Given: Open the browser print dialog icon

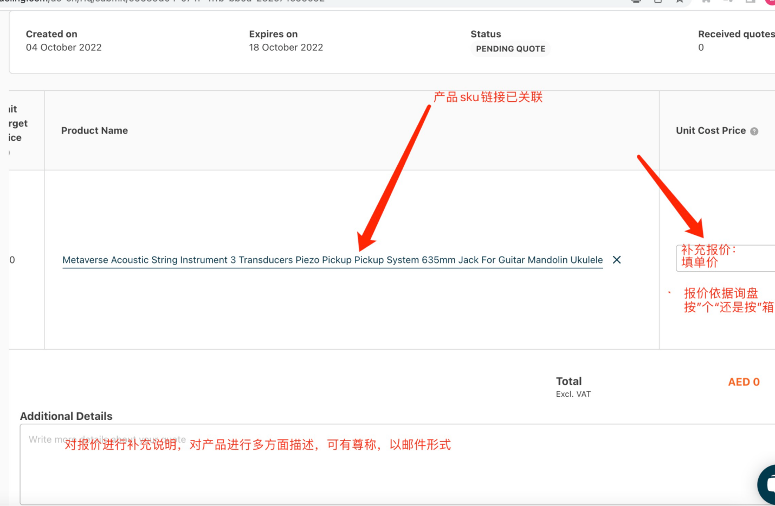Looking at the screenshot, I should click(x=636, y=2).
